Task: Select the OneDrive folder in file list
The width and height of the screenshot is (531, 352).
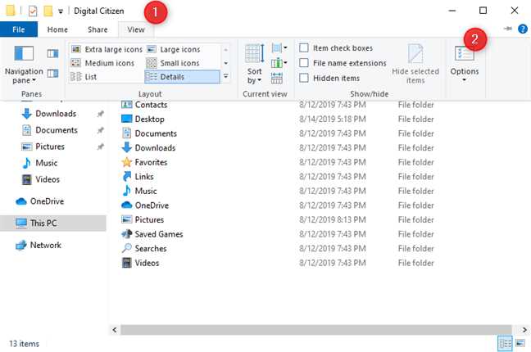Action: (x=145, y=205)
